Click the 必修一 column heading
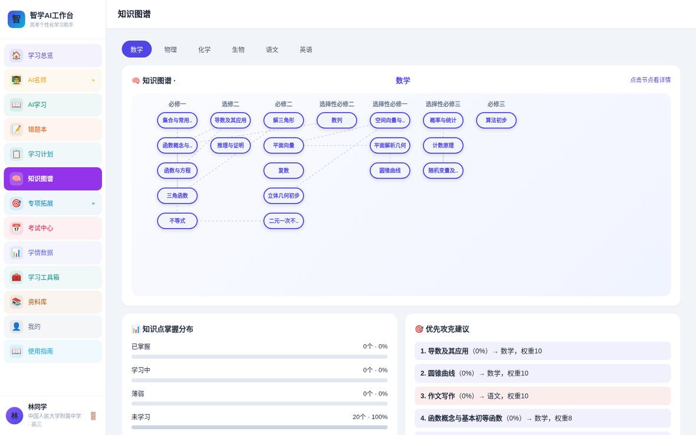Image resolution: width=696 pixels, height=435 pixels. coord(177,104)
